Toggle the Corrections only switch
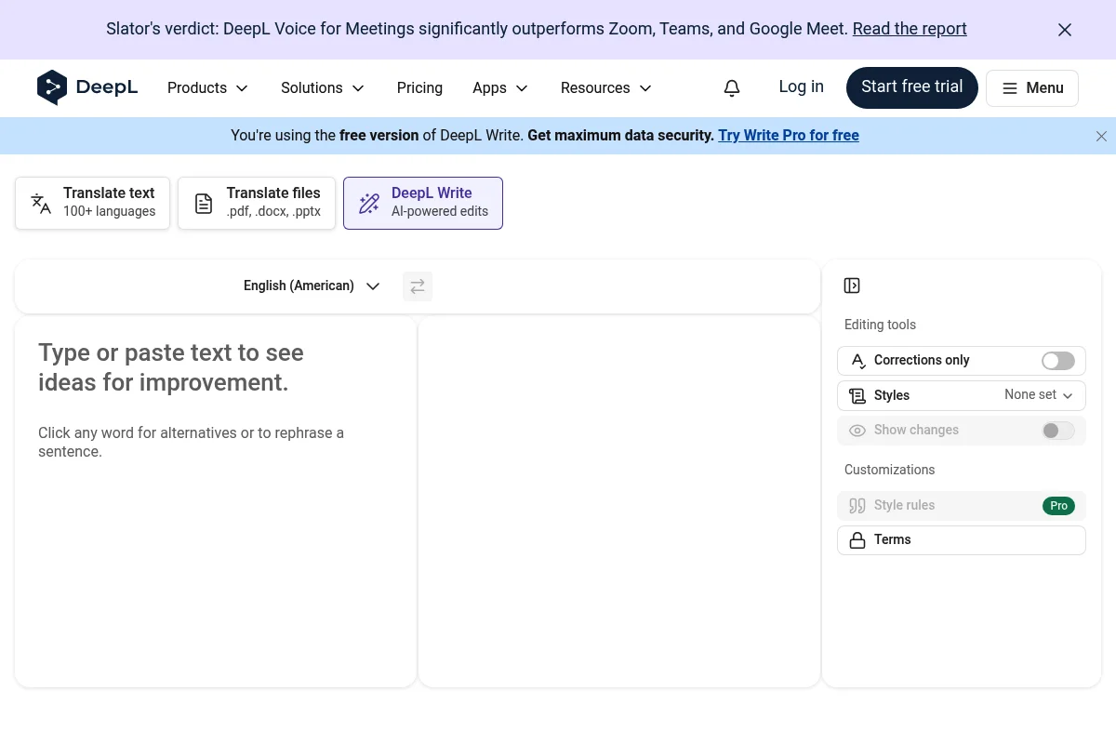The width and height of the screenshot is (1116, 744). pos(1058,361)
